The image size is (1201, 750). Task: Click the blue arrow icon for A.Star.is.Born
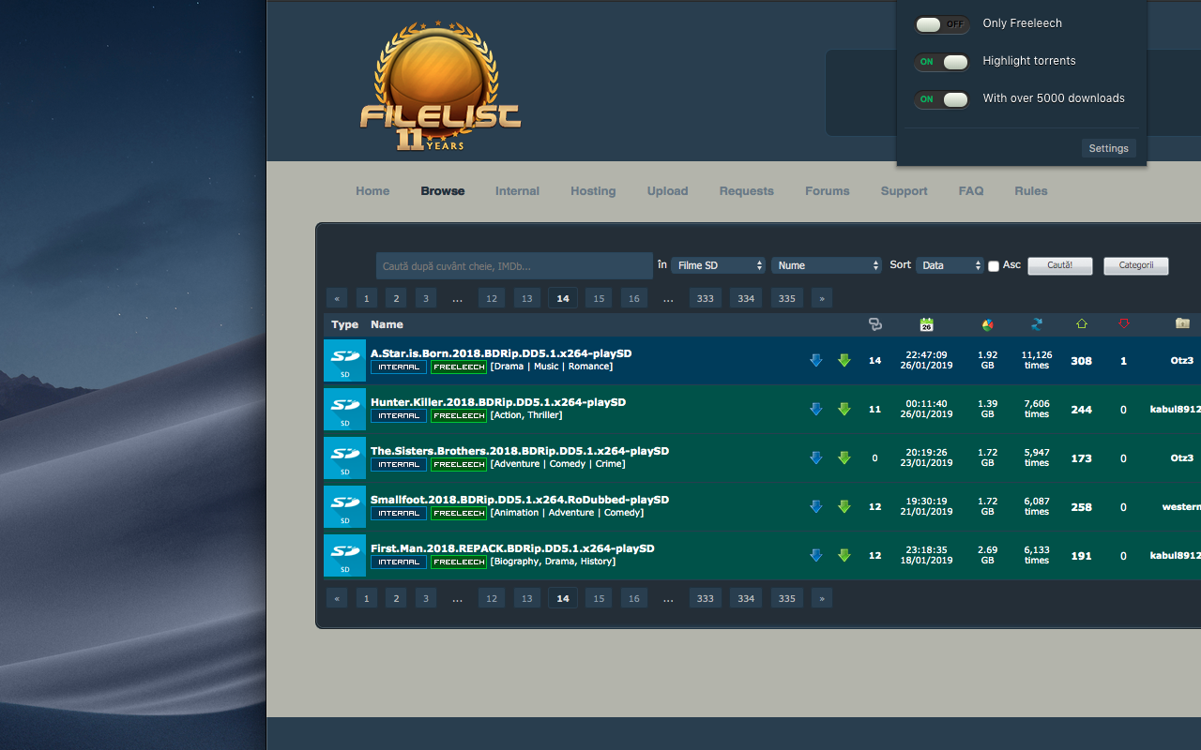tap(815, 361)
